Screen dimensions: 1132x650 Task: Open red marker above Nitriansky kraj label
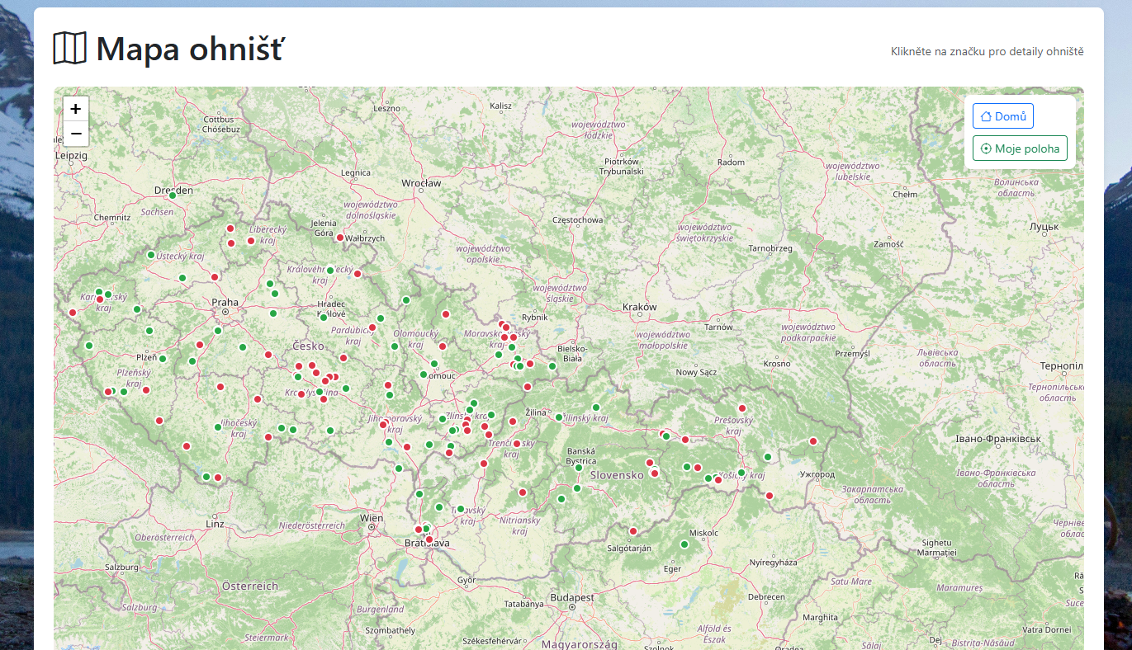[x=523, y=492]
